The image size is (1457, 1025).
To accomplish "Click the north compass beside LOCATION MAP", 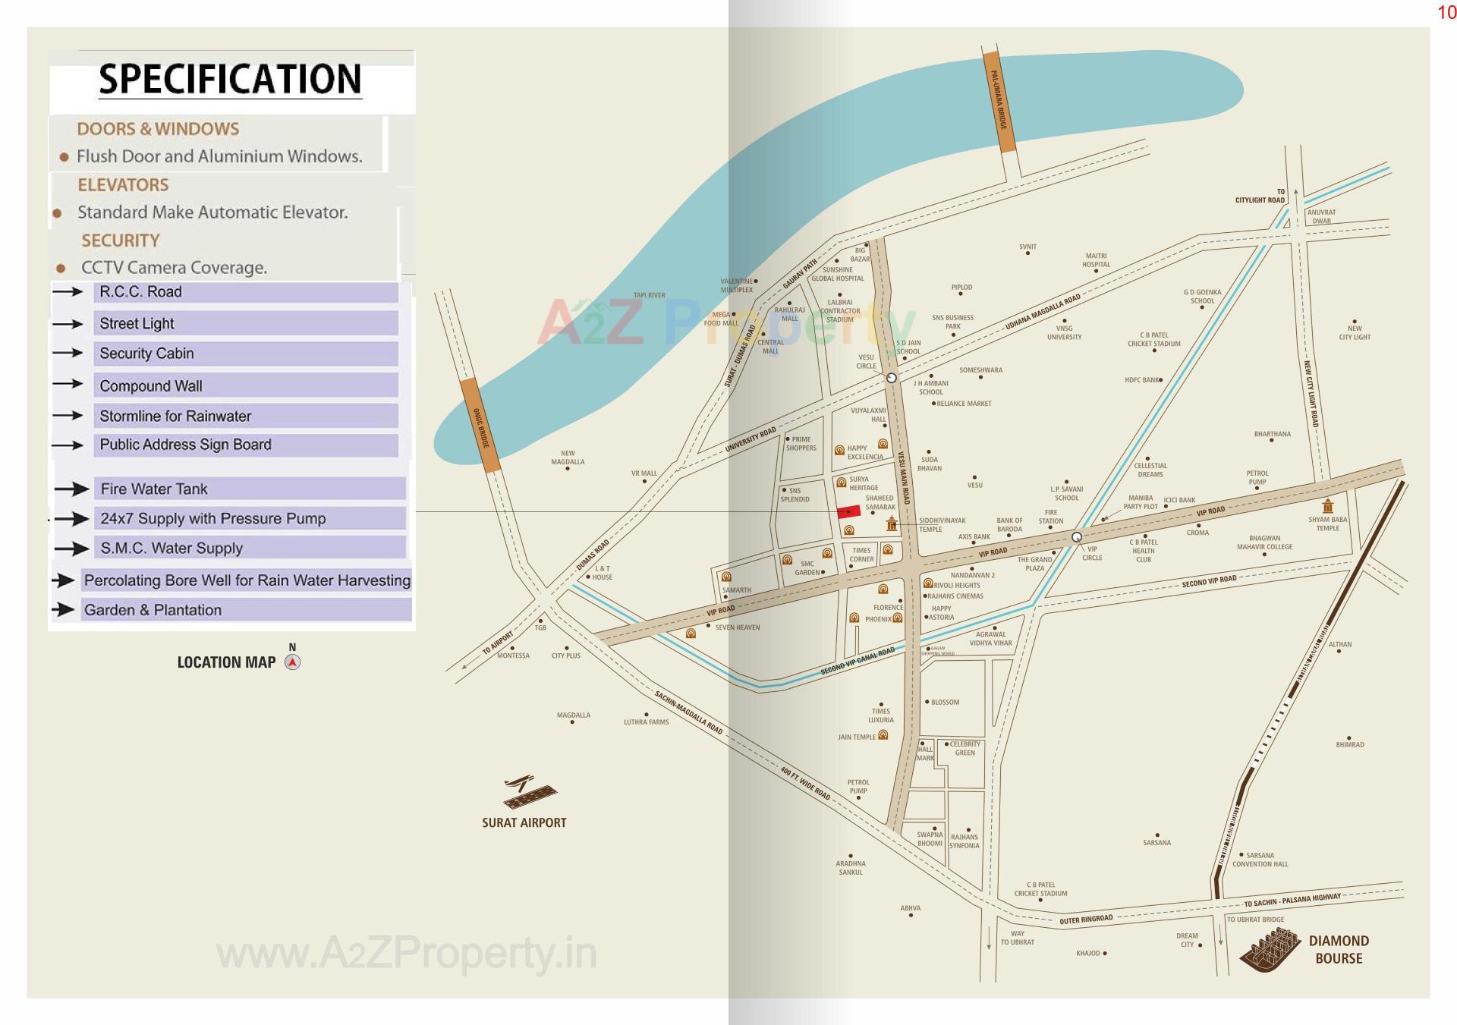I will (x=291, y=662).
